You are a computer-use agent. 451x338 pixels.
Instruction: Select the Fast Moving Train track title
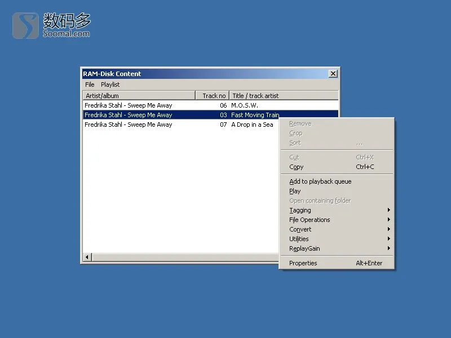pos(255,115)
